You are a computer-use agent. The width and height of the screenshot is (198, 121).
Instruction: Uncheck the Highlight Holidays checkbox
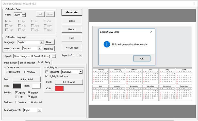[x=47, y=76]
